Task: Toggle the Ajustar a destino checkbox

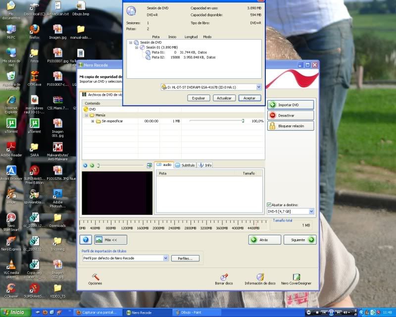Action: click(x=269, y=205)
